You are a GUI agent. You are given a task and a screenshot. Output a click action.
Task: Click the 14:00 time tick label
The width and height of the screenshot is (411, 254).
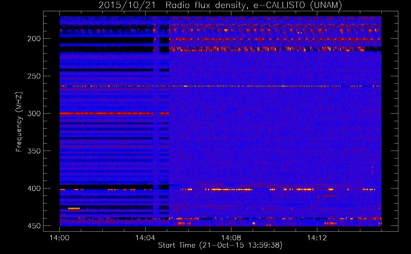[59, 238]
